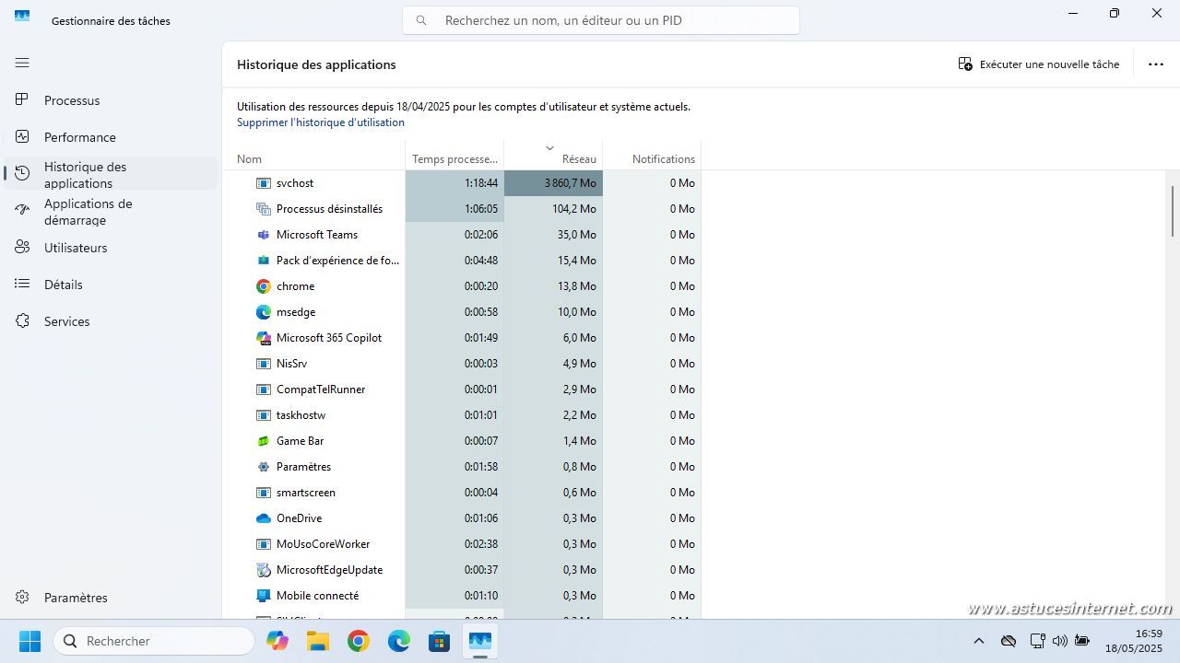1180x663 pixels.
Task: Click the OneDrive cloud icon
Action: tap(264, 518)
